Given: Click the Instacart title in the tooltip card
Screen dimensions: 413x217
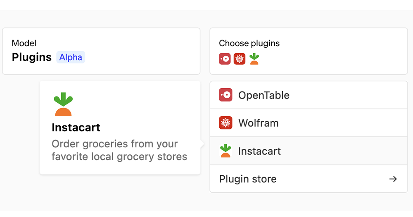Looking at the screenshot, I should (x=76, y=127).
